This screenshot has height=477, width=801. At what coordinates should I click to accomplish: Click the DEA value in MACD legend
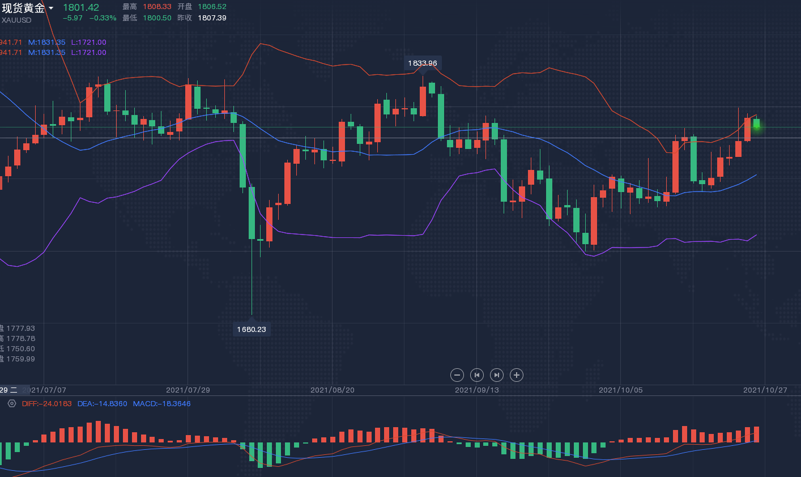pos(102,404)
